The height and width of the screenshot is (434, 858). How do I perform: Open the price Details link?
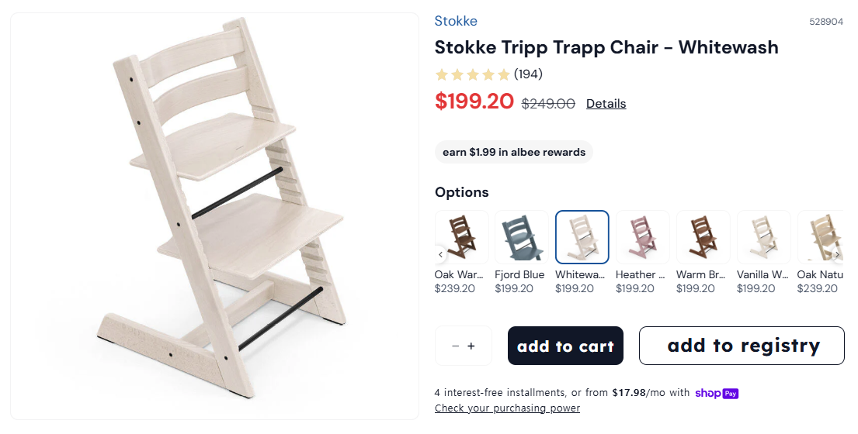coord(606,104)
